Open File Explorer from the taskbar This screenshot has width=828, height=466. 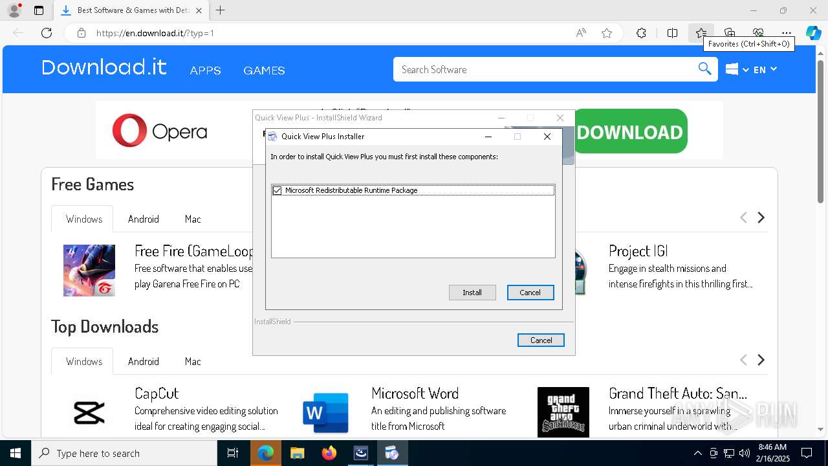(x=298, y=453)
